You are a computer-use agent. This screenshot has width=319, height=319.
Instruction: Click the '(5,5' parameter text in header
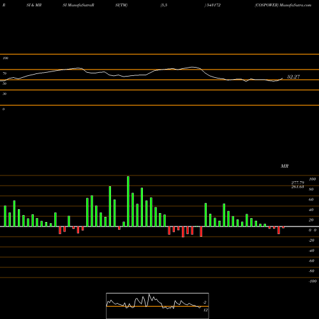[164, 5]
